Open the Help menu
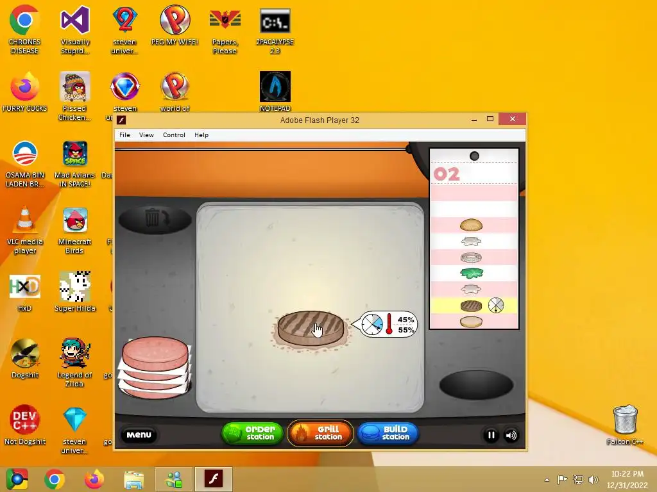The height and width of the screenshot is (492, 657). click(201, 135)
